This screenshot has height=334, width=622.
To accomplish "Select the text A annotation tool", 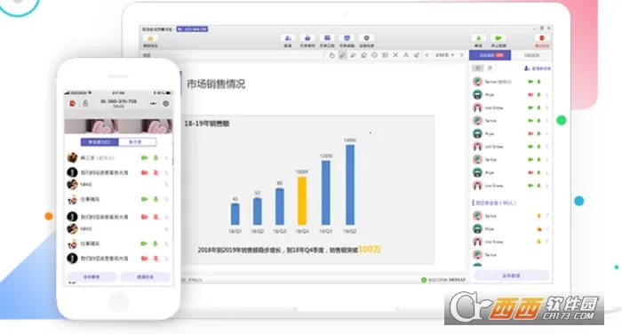I will pyautogui.click(x=406, y=55).
